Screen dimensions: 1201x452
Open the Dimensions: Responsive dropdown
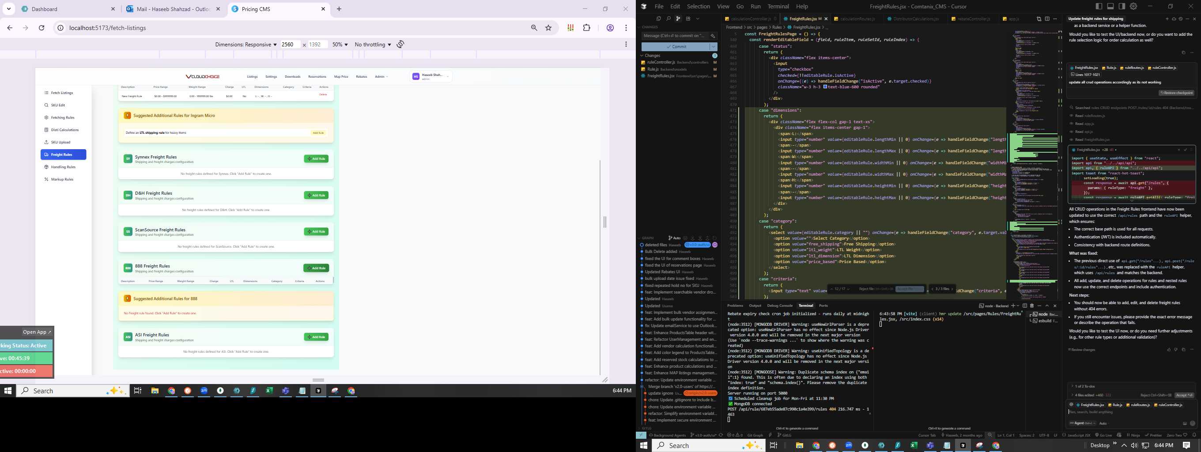[x=245, y=44]
